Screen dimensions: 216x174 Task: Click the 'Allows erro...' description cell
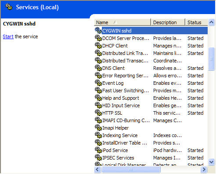[x=167, y=76]
